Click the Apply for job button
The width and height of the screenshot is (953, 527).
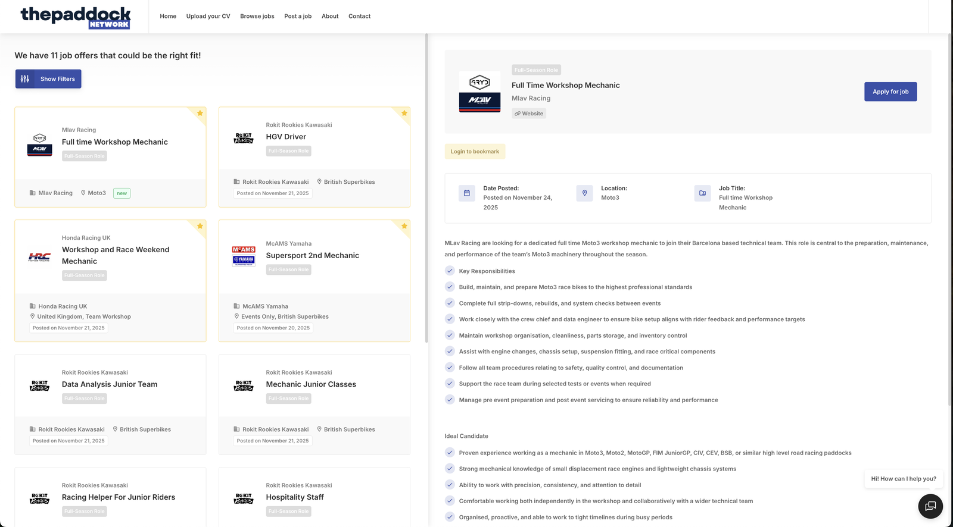(890, 92)
